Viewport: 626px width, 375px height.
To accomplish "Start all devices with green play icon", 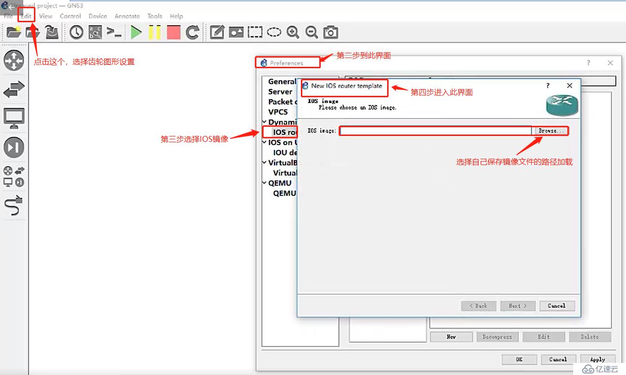I will (136, 32).
